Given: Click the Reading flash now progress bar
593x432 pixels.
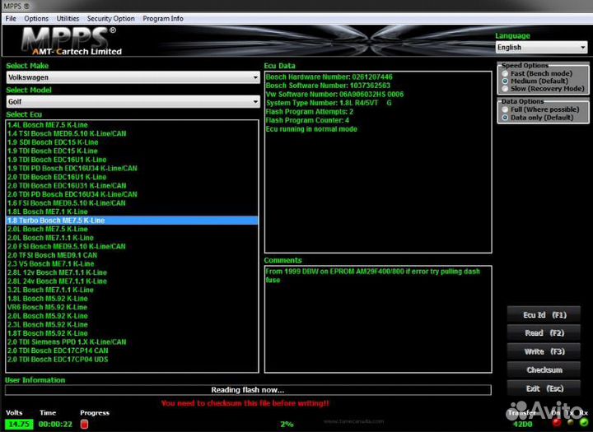Looking at the screenshot, I should point(248,390).
